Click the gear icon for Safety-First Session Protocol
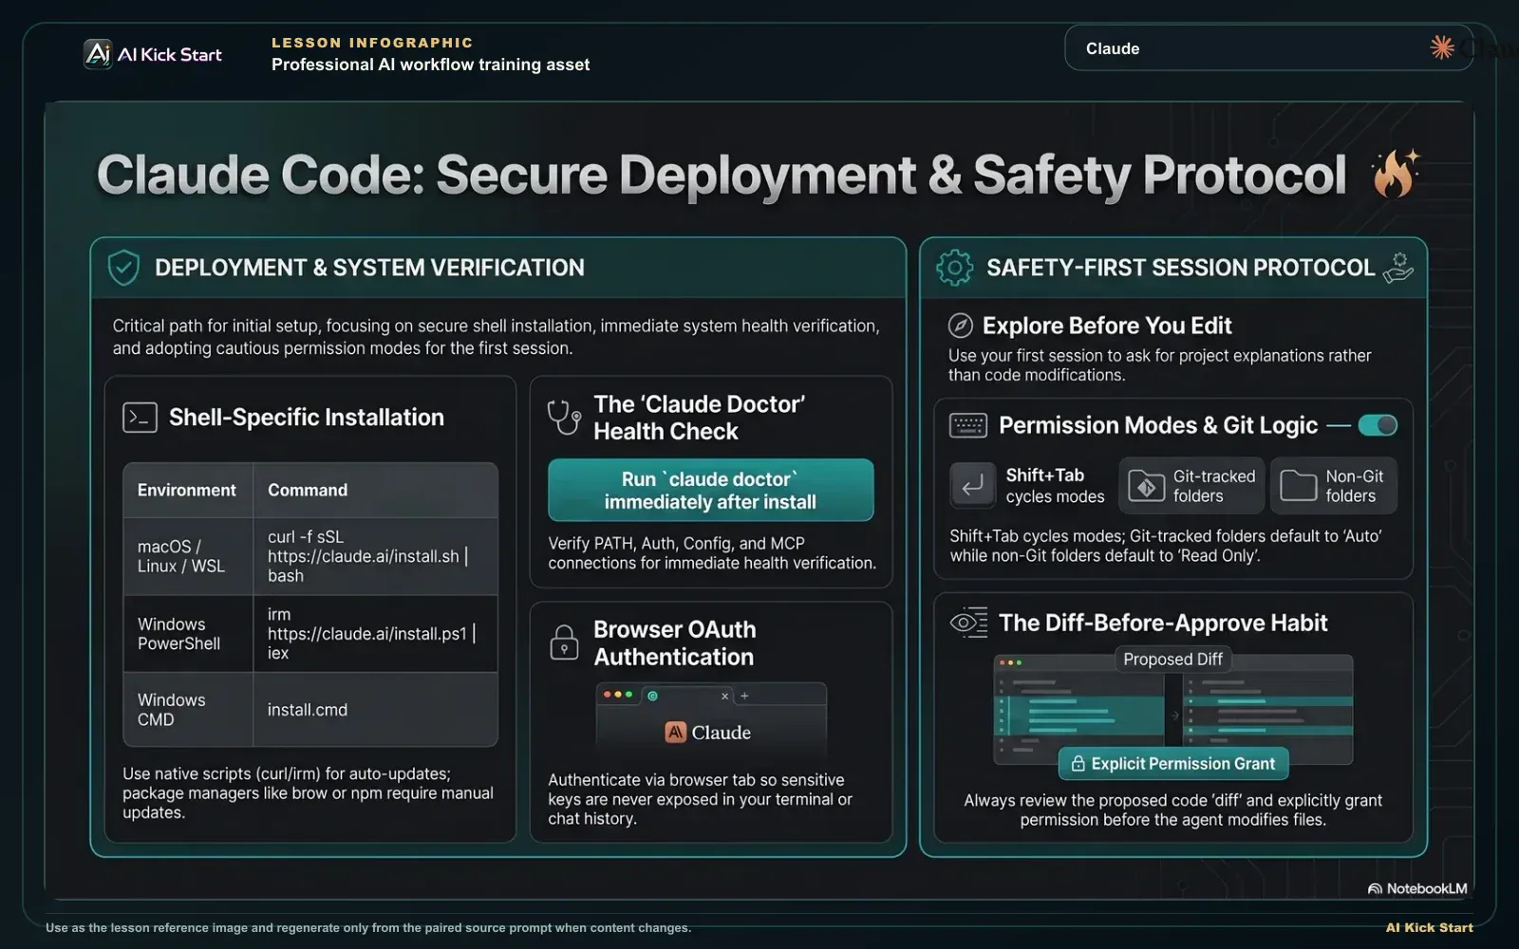Viewport: 1519px width, 949px height. 954,268
